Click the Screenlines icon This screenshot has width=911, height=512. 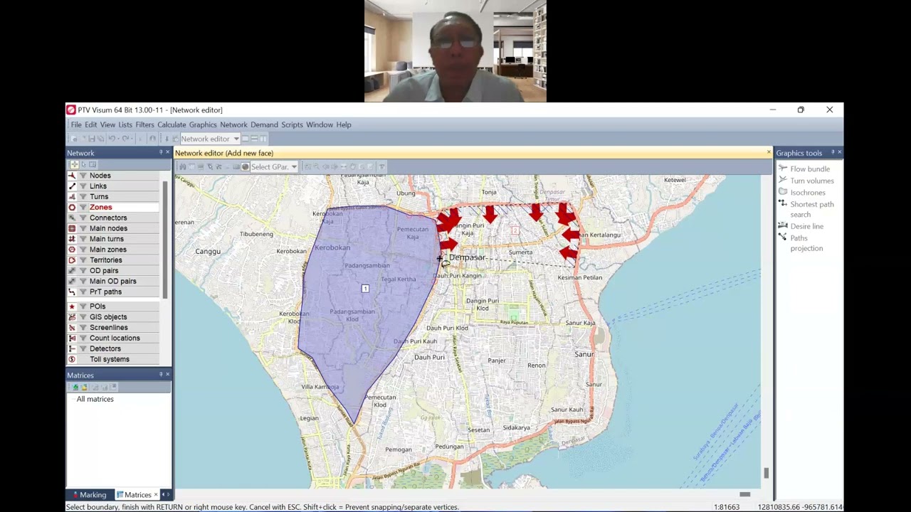click(72, 328)
